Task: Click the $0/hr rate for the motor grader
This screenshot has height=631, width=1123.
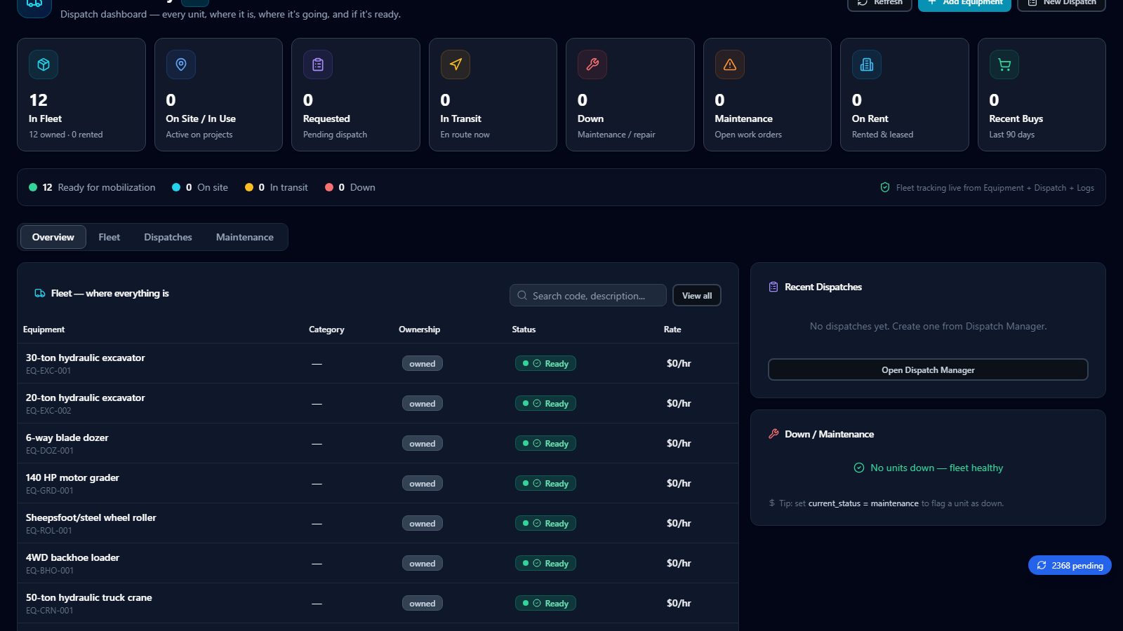Action: point(679,483)
